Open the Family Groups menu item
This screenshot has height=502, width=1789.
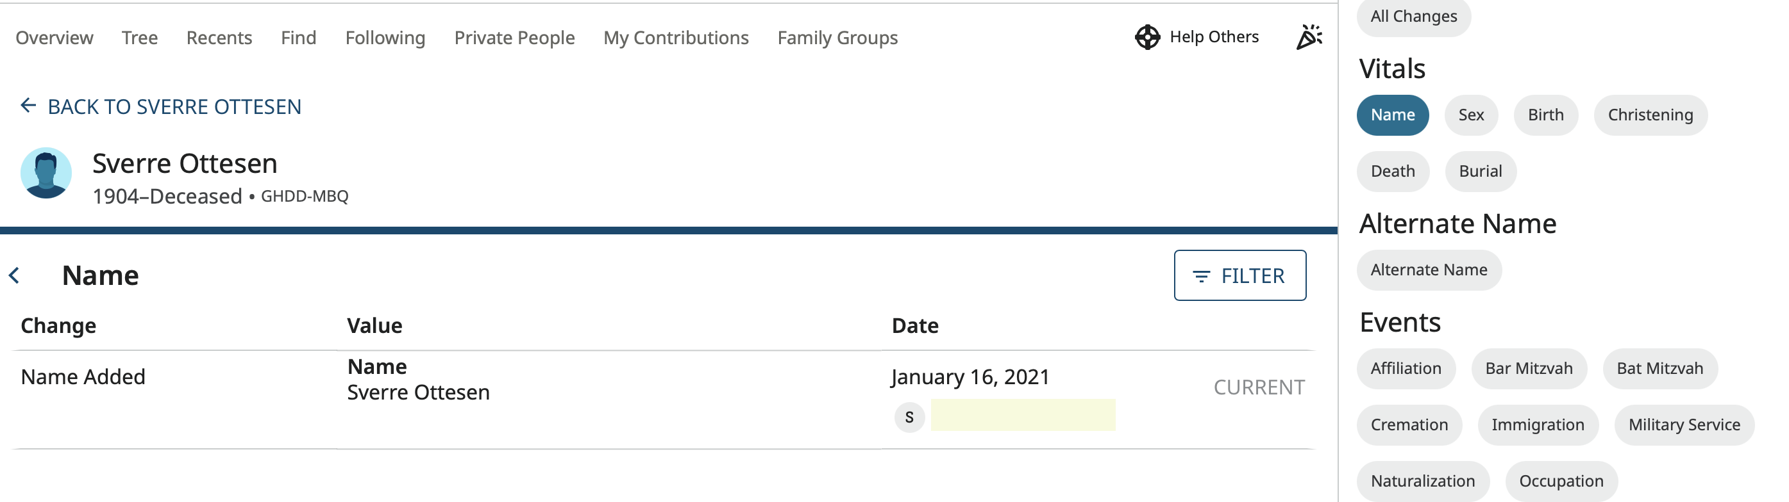click(x=837, y=38)
